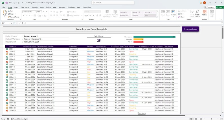Screen dimensions: 224x120
Task: Open the Add-ins gallery
Action: [205, 13]
